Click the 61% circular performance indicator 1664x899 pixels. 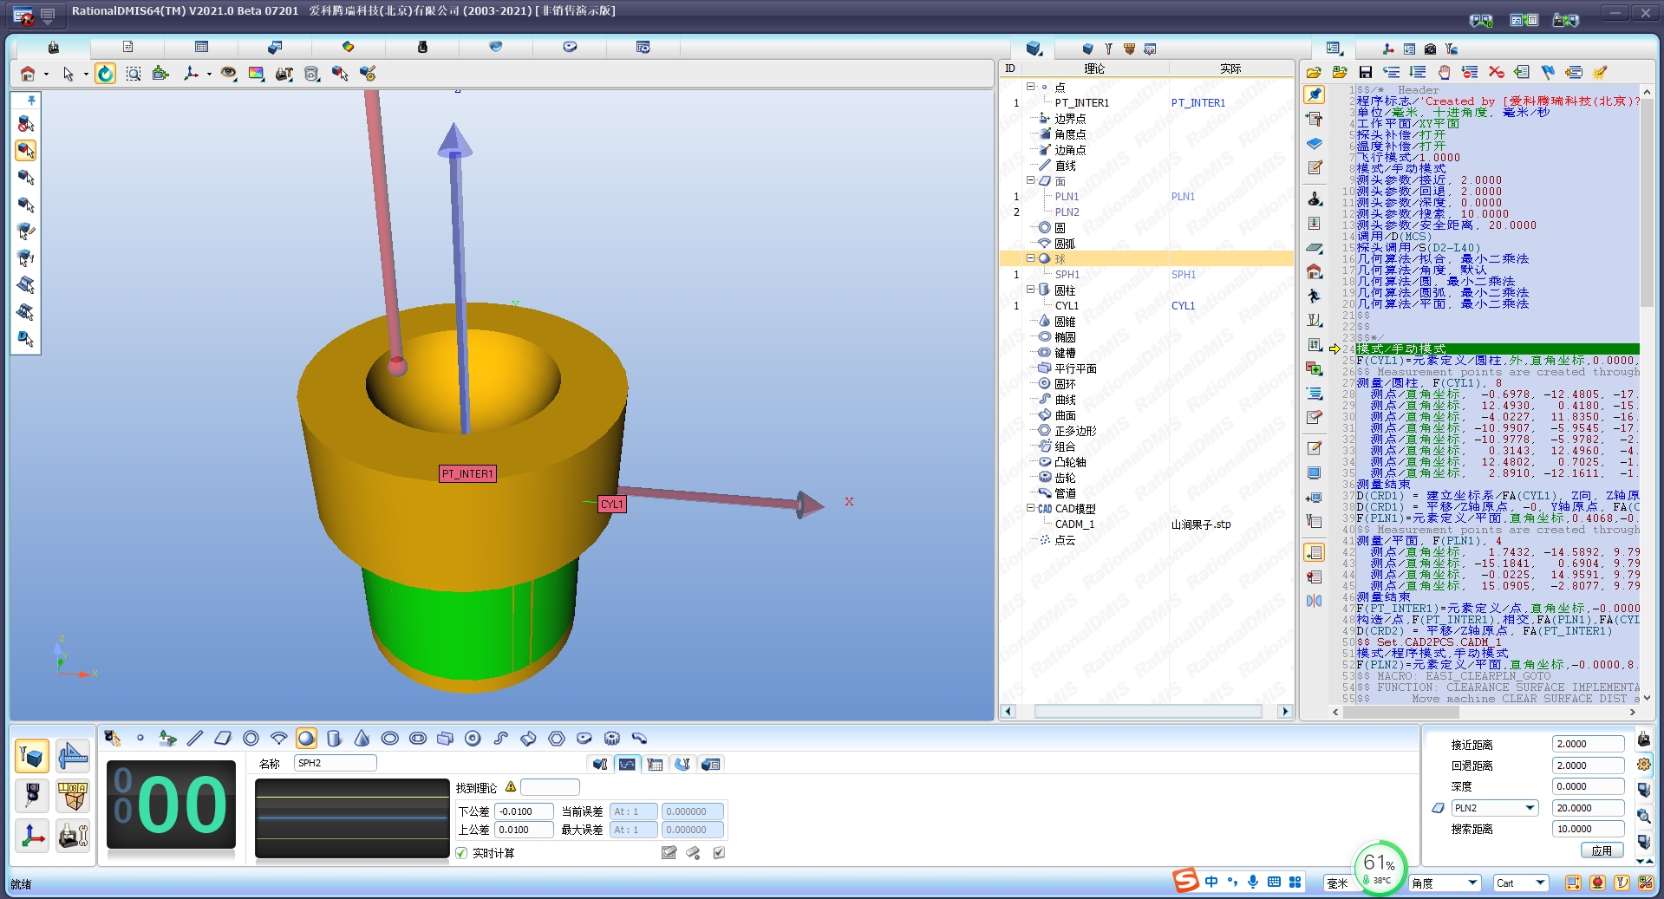pyautogui.click(x=1379, y=869)
